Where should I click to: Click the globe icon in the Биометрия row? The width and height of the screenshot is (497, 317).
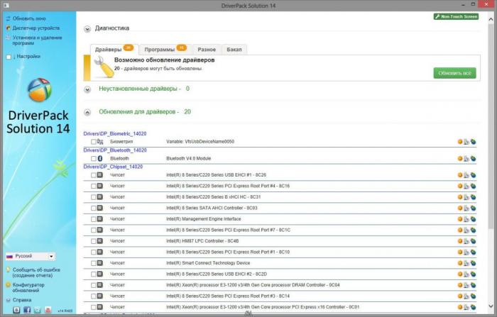tap(474, 142)
